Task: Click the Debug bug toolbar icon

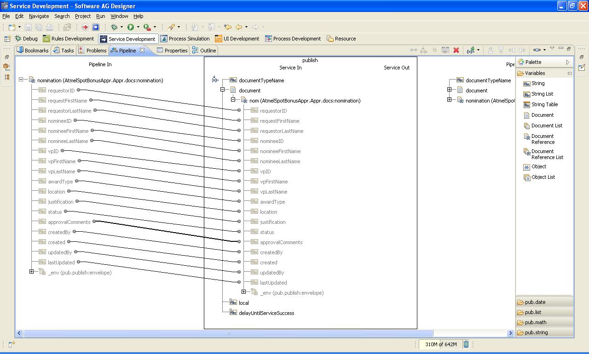Action: [x=114, y=27]
